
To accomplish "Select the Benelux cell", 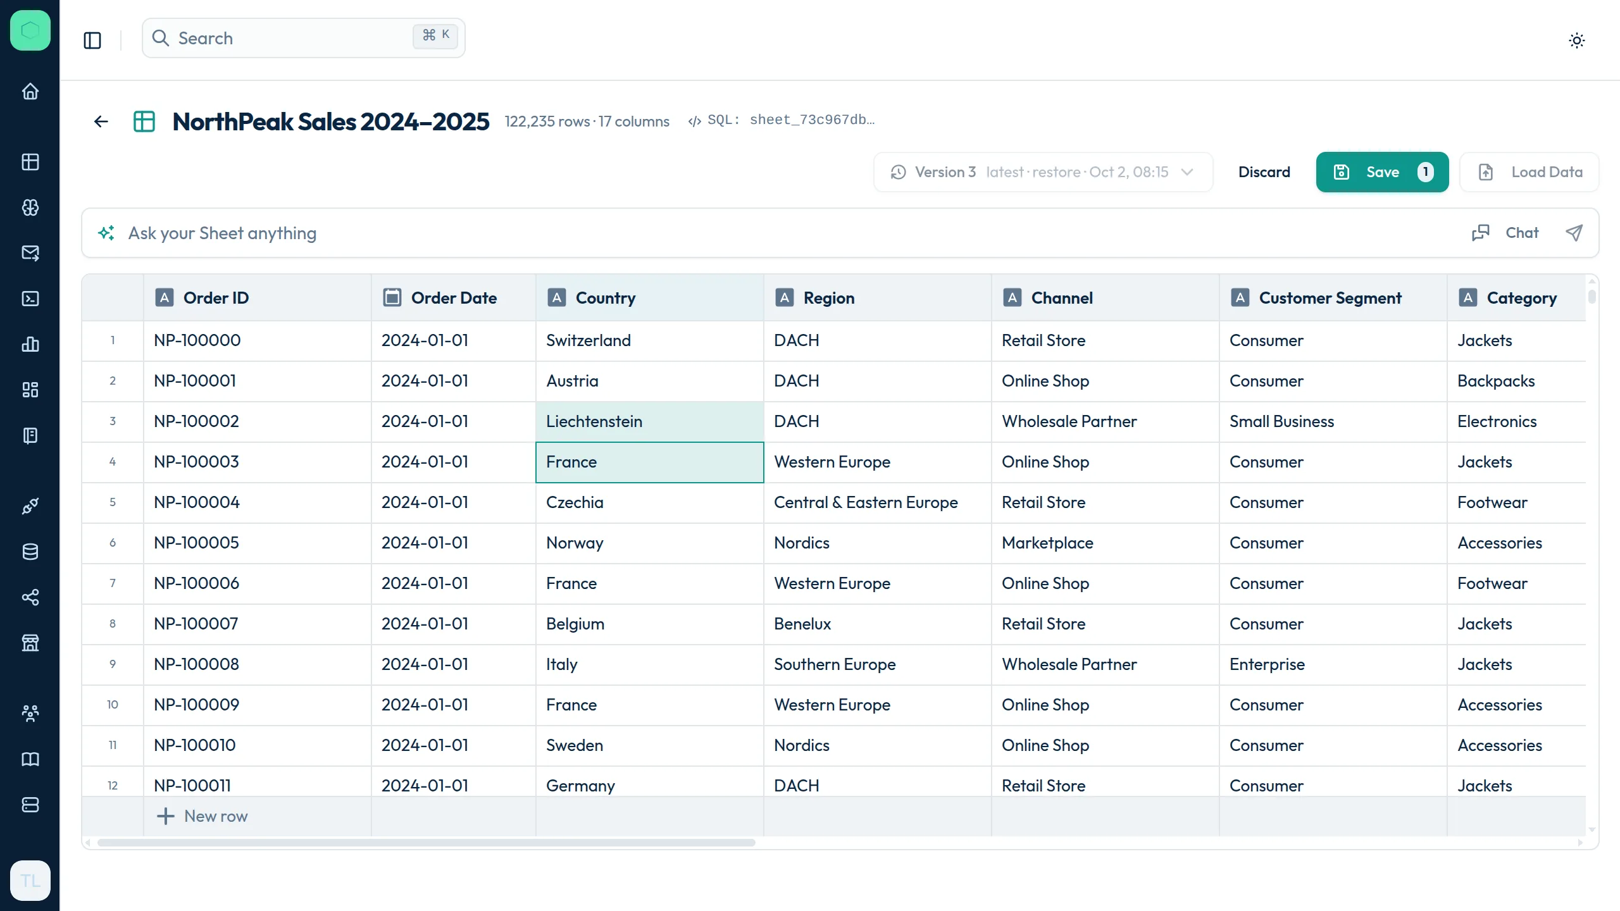I will 878,624.
